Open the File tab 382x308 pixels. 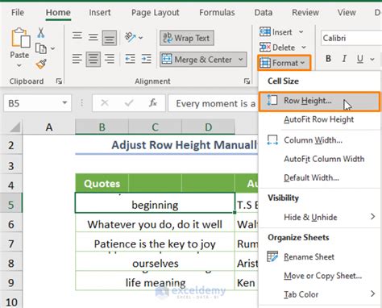click(x=18, y=12)
